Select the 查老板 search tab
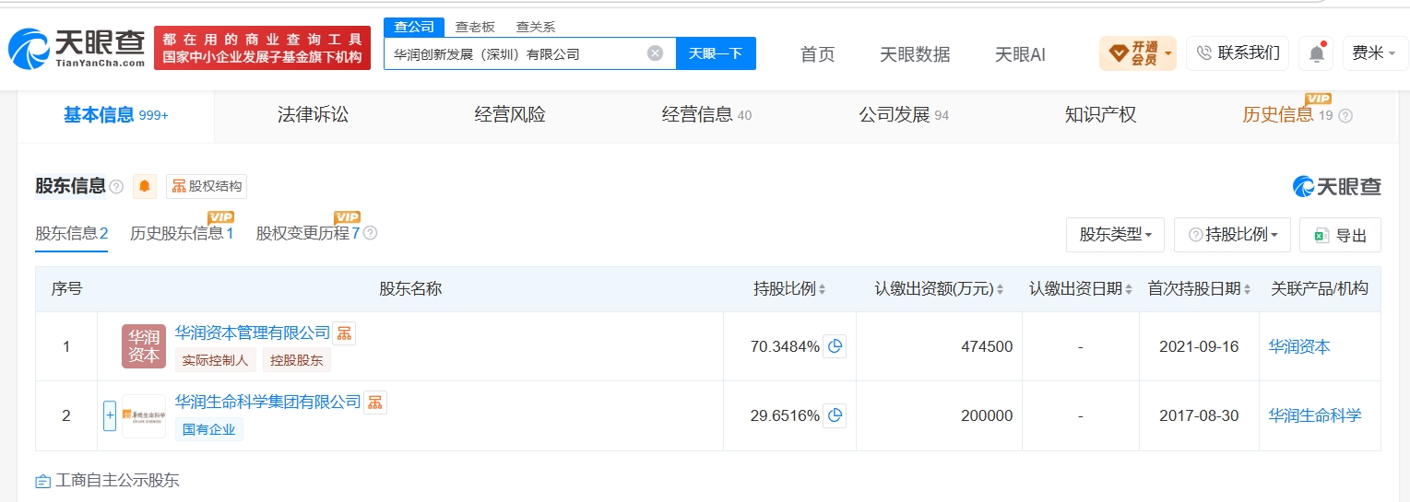The image size is (1410, 502). [x=475, y=27]
